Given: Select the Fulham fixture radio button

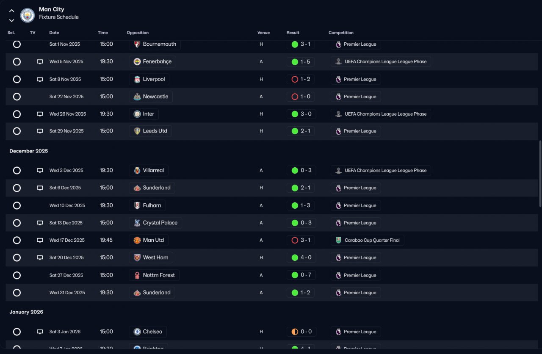Looking at the screenshot, I should click(x=17, y=205).
